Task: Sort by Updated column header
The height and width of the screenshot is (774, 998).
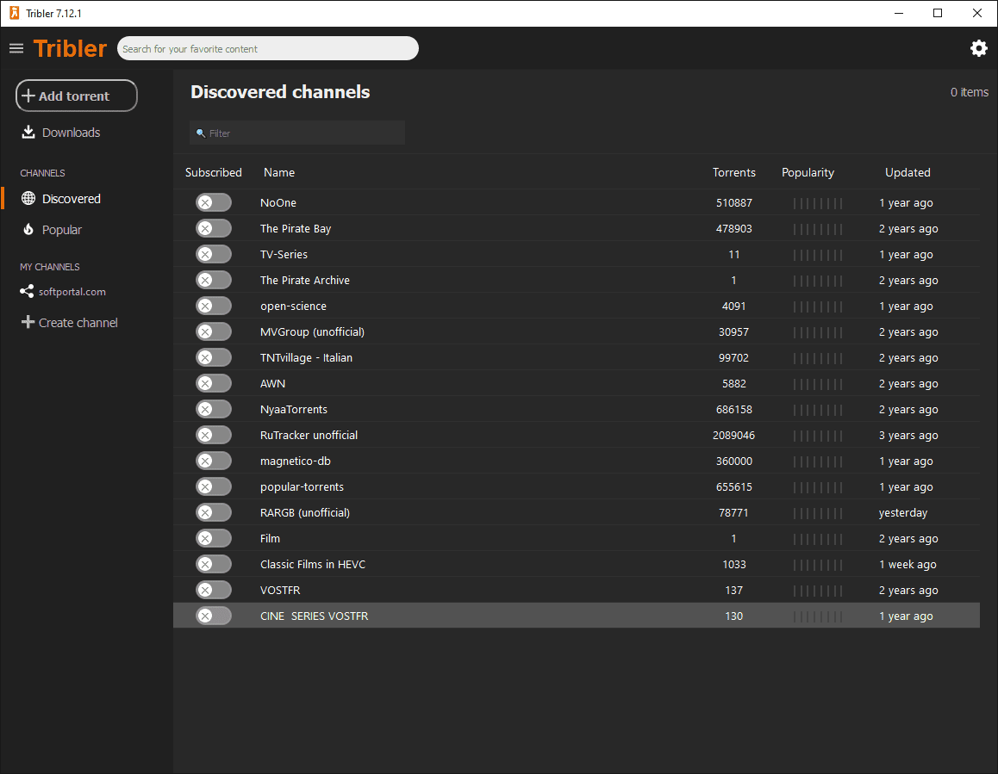Action: pos(908,172)
